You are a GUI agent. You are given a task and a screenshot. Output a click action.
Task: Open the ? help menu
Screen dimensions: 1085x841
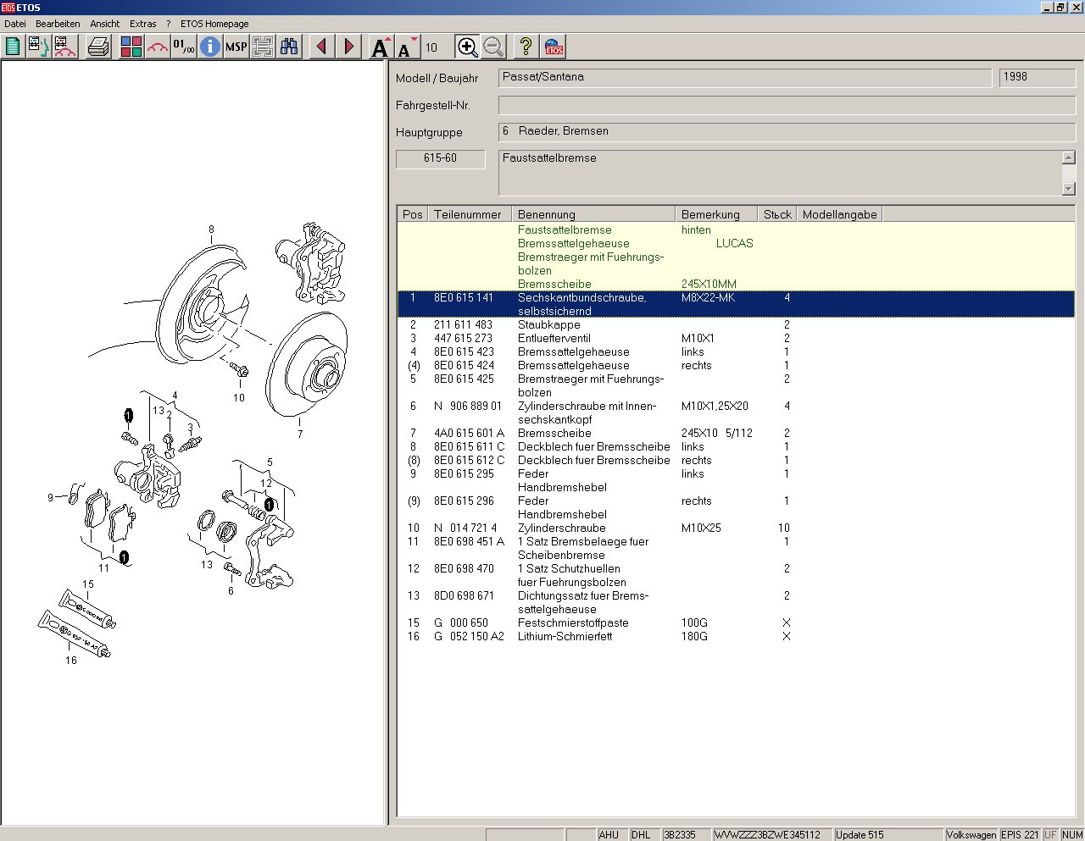(168, 24)
